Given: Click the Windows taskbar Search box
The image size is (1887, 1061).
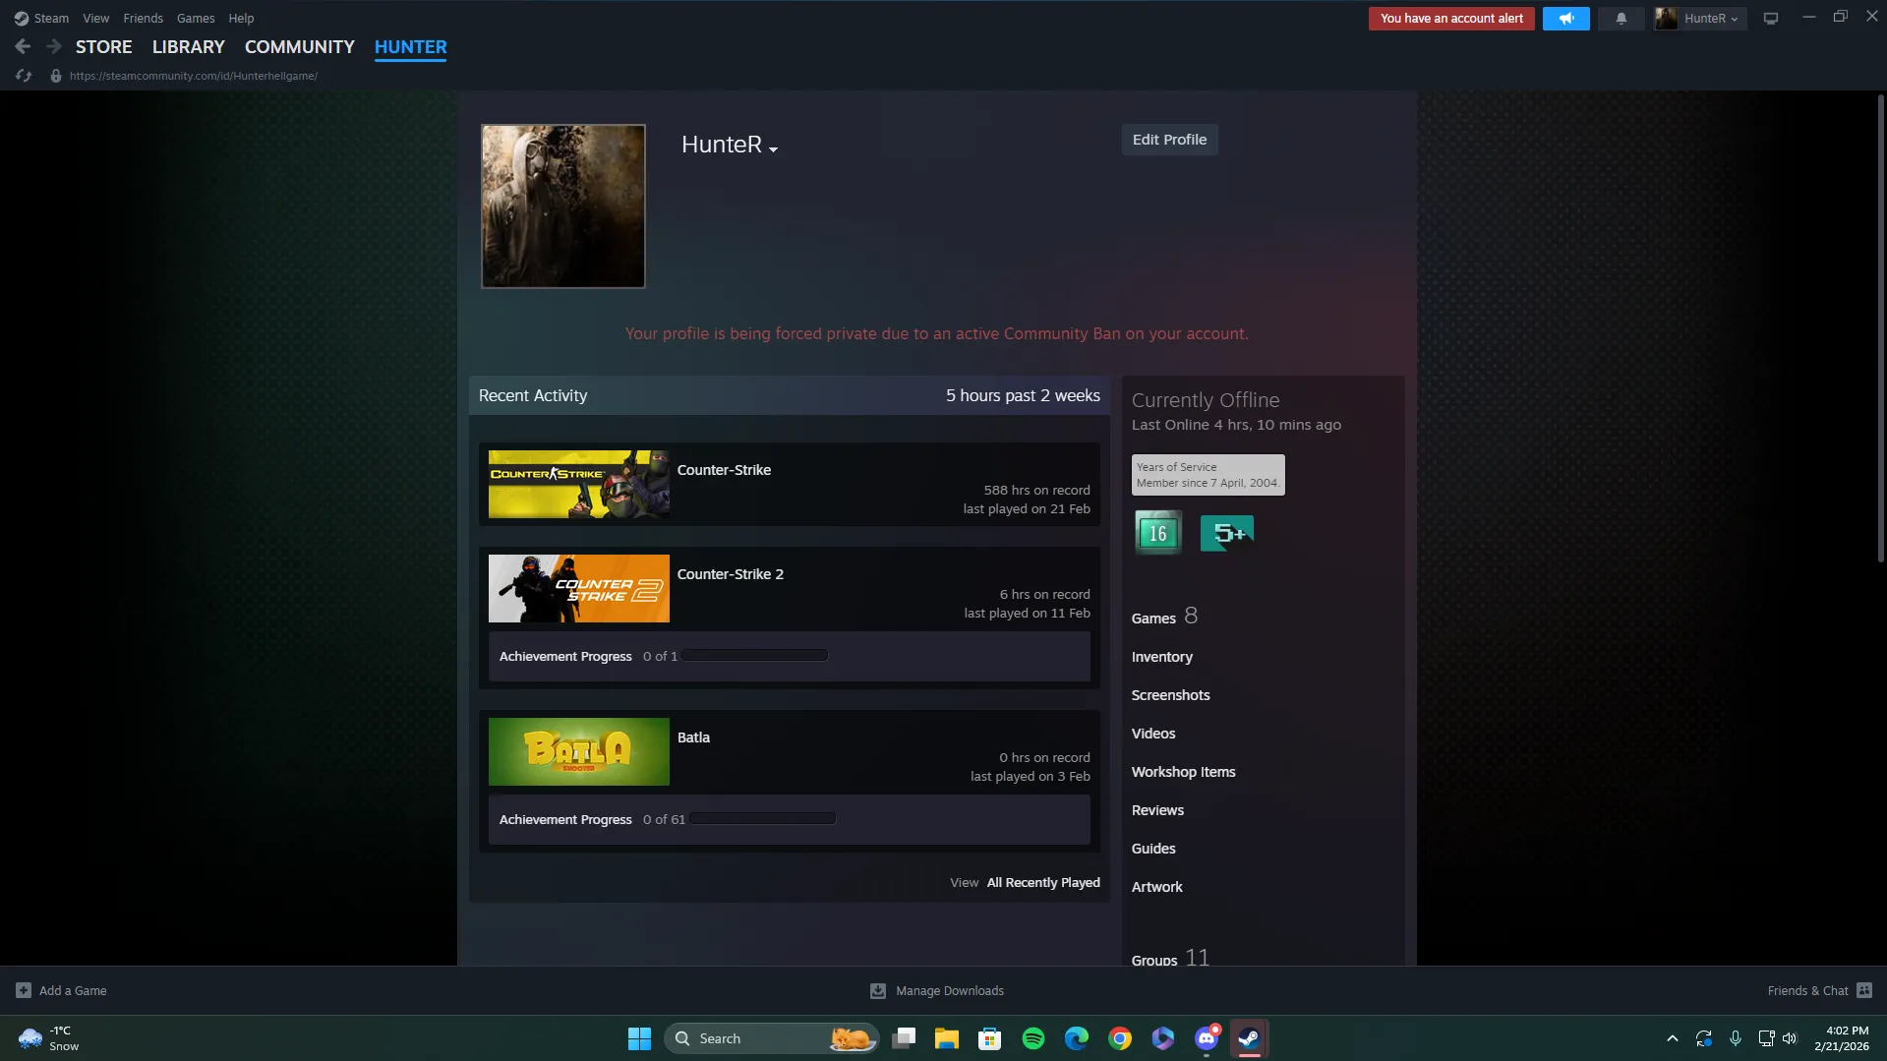Looking at the screenshot, I should 771,1038.
